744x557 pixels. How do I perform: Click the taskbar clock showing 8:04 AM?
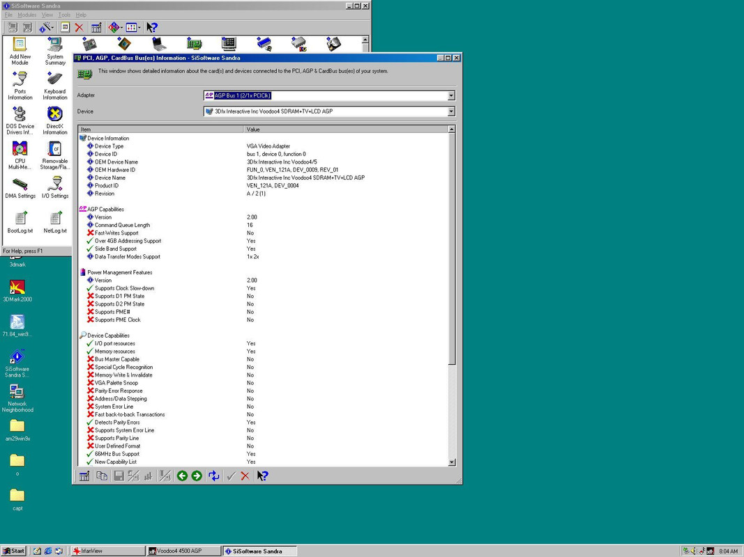[x=728, y=551]
